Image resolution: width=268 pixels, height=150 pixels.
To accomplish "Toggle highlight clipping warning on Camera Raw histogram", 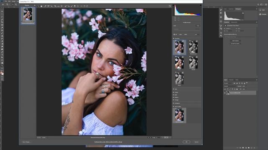I will pyautogui.click(x=201, y=5).
